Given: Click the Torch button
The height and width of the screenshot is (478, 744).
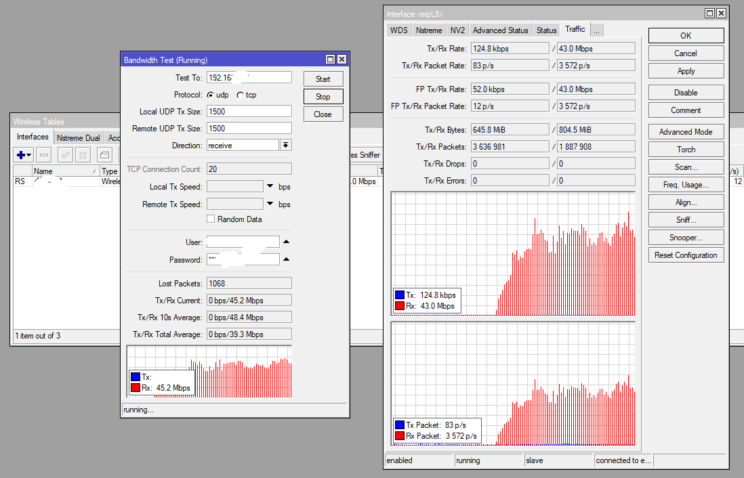Looking at the screenshot, I should [686, 150].
